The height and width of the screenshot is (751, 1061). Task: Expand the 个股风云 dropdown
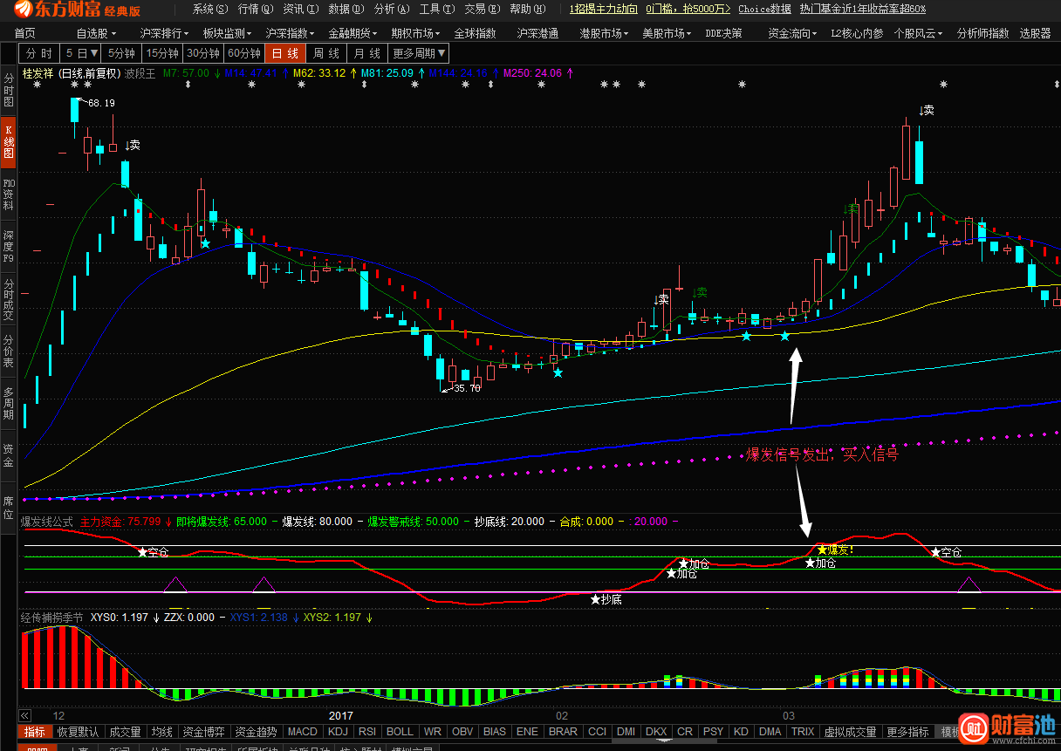tap(920, 33)
